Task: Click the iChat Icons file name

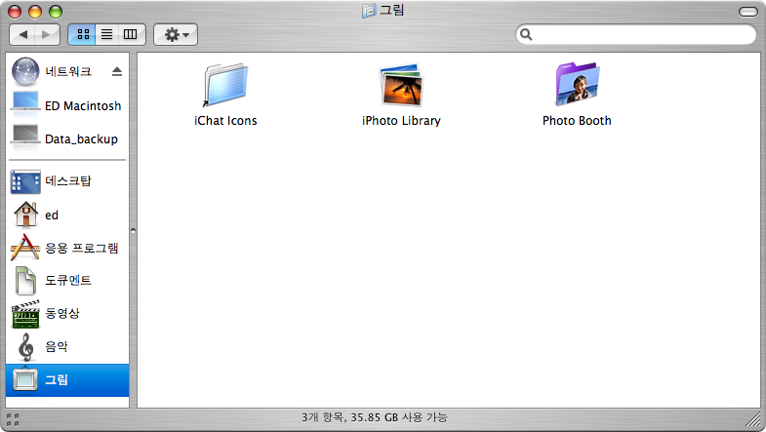Action: point(225,121)
